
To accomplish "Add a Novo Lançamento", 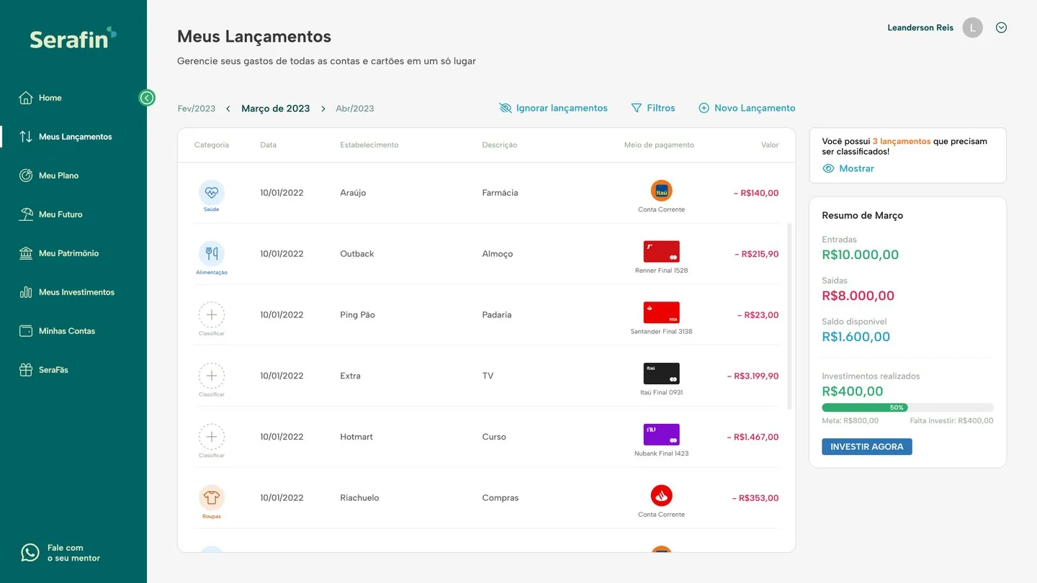I will (x=747, y=108).
